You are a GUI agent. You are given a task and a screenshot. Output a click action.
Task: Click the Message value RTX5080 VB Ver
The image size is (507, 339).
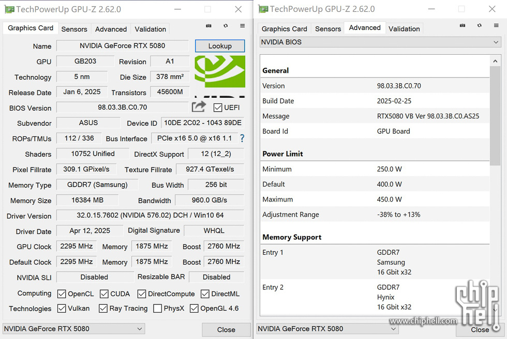pos(428,116)
